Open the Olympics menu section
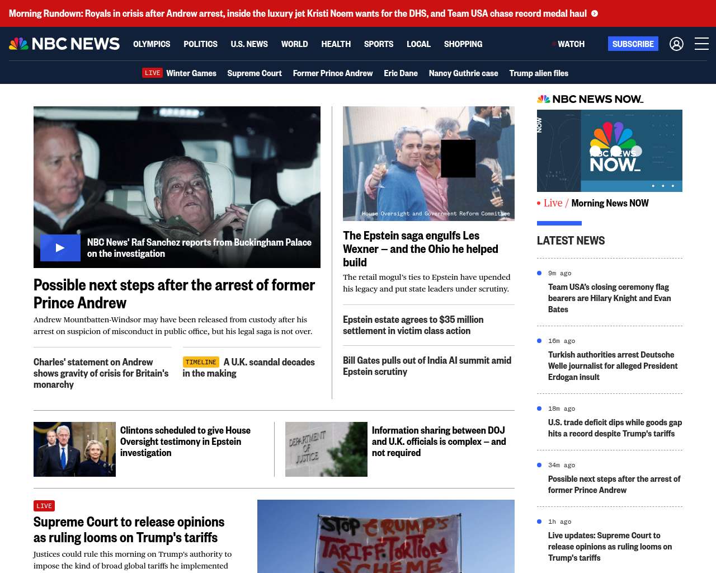The image size is (716, 573). 152,44
